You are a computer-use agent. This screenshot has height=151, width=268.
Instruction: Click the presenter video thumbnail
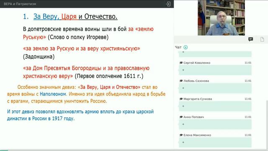(221, 18)
